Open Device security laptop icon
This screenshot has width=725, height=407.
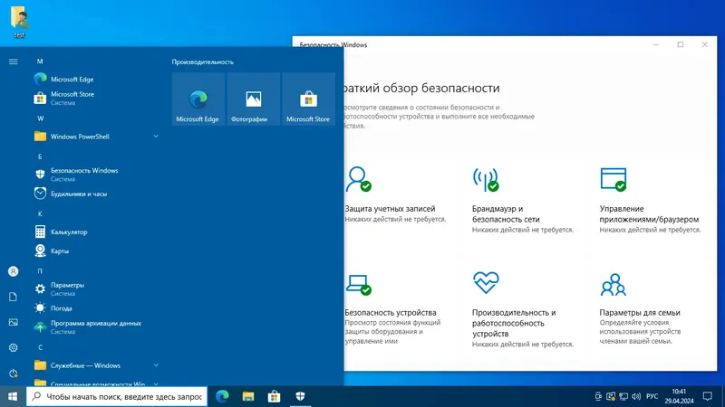click(358, 285)
